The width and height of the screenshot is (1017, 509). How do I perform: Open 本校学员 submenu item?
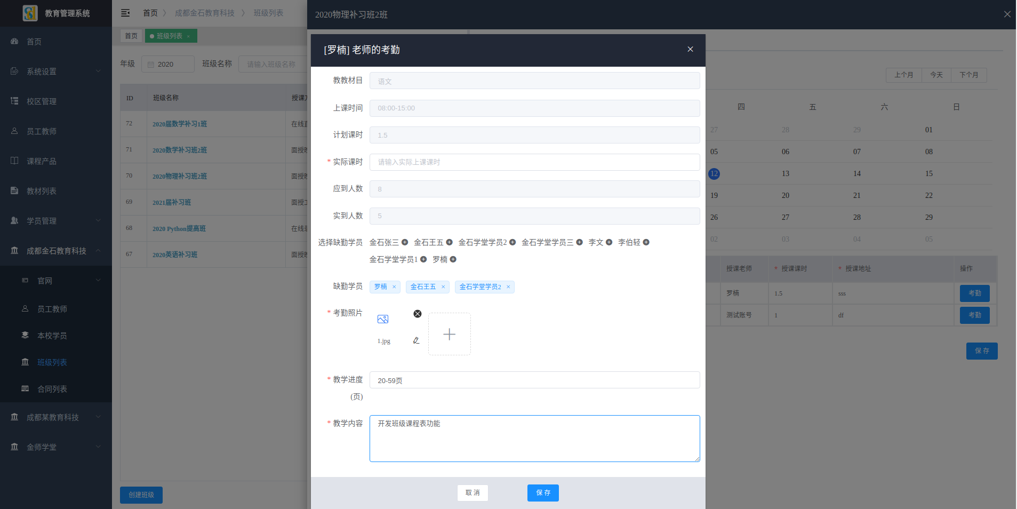pos(56,336)
